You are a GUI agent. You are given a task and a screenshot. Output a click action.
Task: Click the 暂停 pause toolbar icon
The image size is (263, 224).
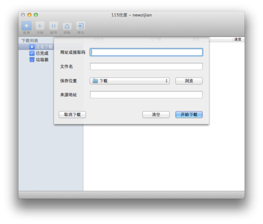54,26
